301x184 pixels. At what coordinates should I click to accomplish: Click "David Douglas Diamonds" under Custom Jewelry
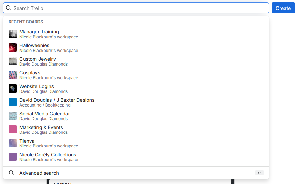point(44,64)
